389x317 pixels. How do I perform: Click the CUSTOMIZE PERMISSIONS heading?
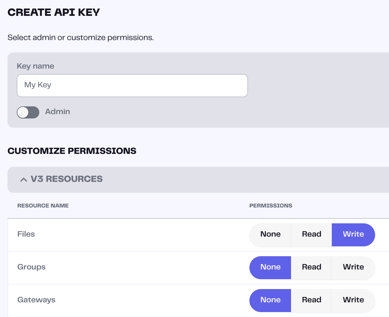click(72, 151)
